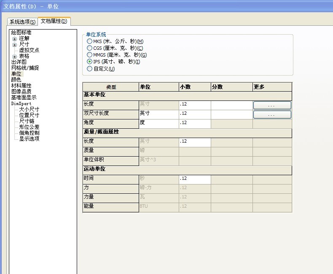The image size is (333, 274).
Task: Select the 文档属性(D) tab
Action: [x=54, y=21]
